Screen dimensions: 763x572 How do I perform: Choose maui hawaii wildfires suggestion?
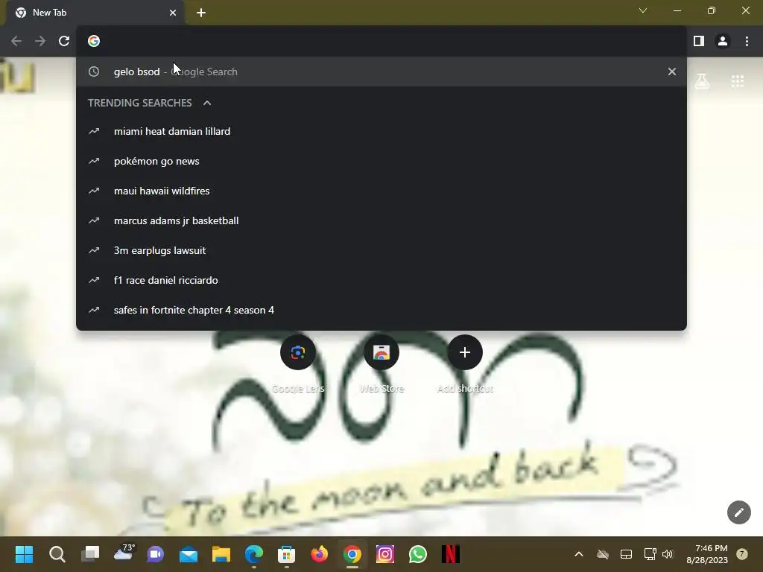coord(381,191)
